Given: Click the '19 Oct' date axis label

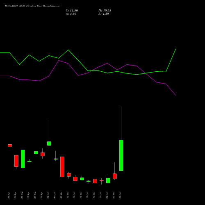Looking at the screenshot, I should click(x=101, y=195).
